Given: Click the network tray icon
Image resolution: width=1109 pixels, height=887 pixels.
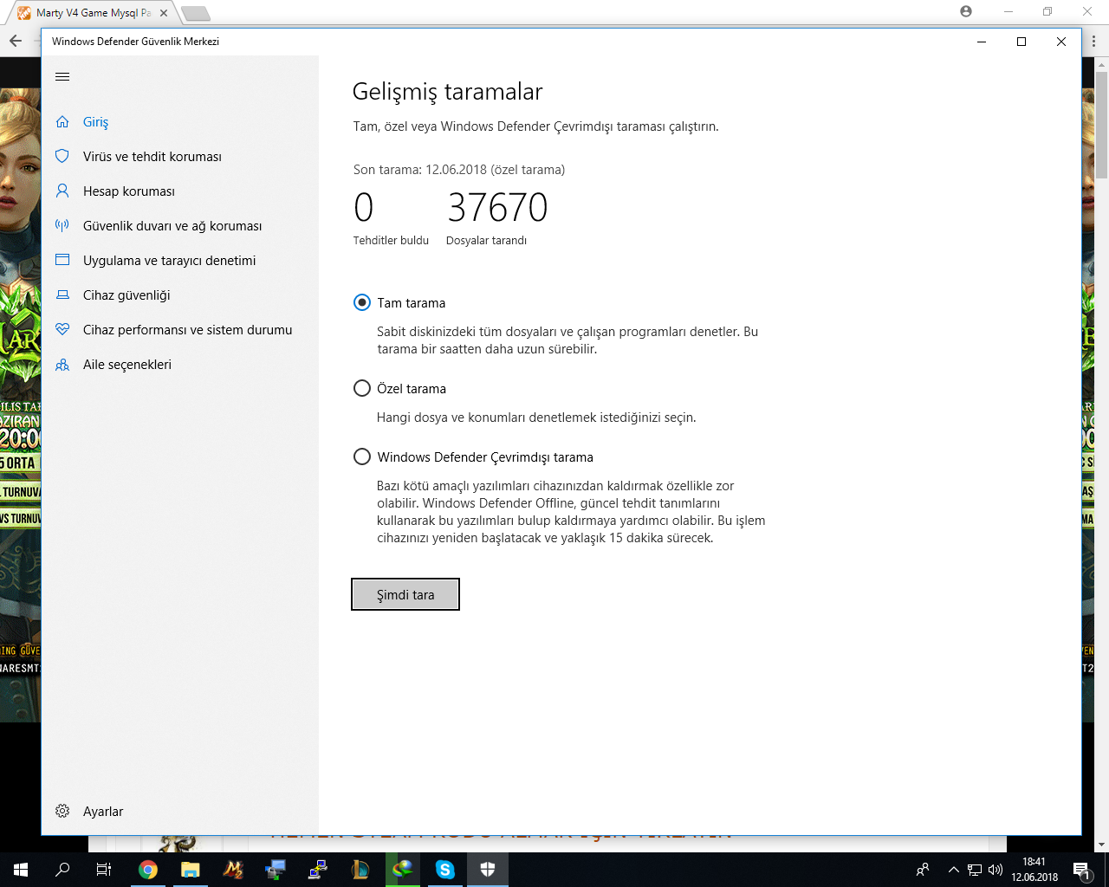Looking at the screenshot, I should [x=975, y=870].
